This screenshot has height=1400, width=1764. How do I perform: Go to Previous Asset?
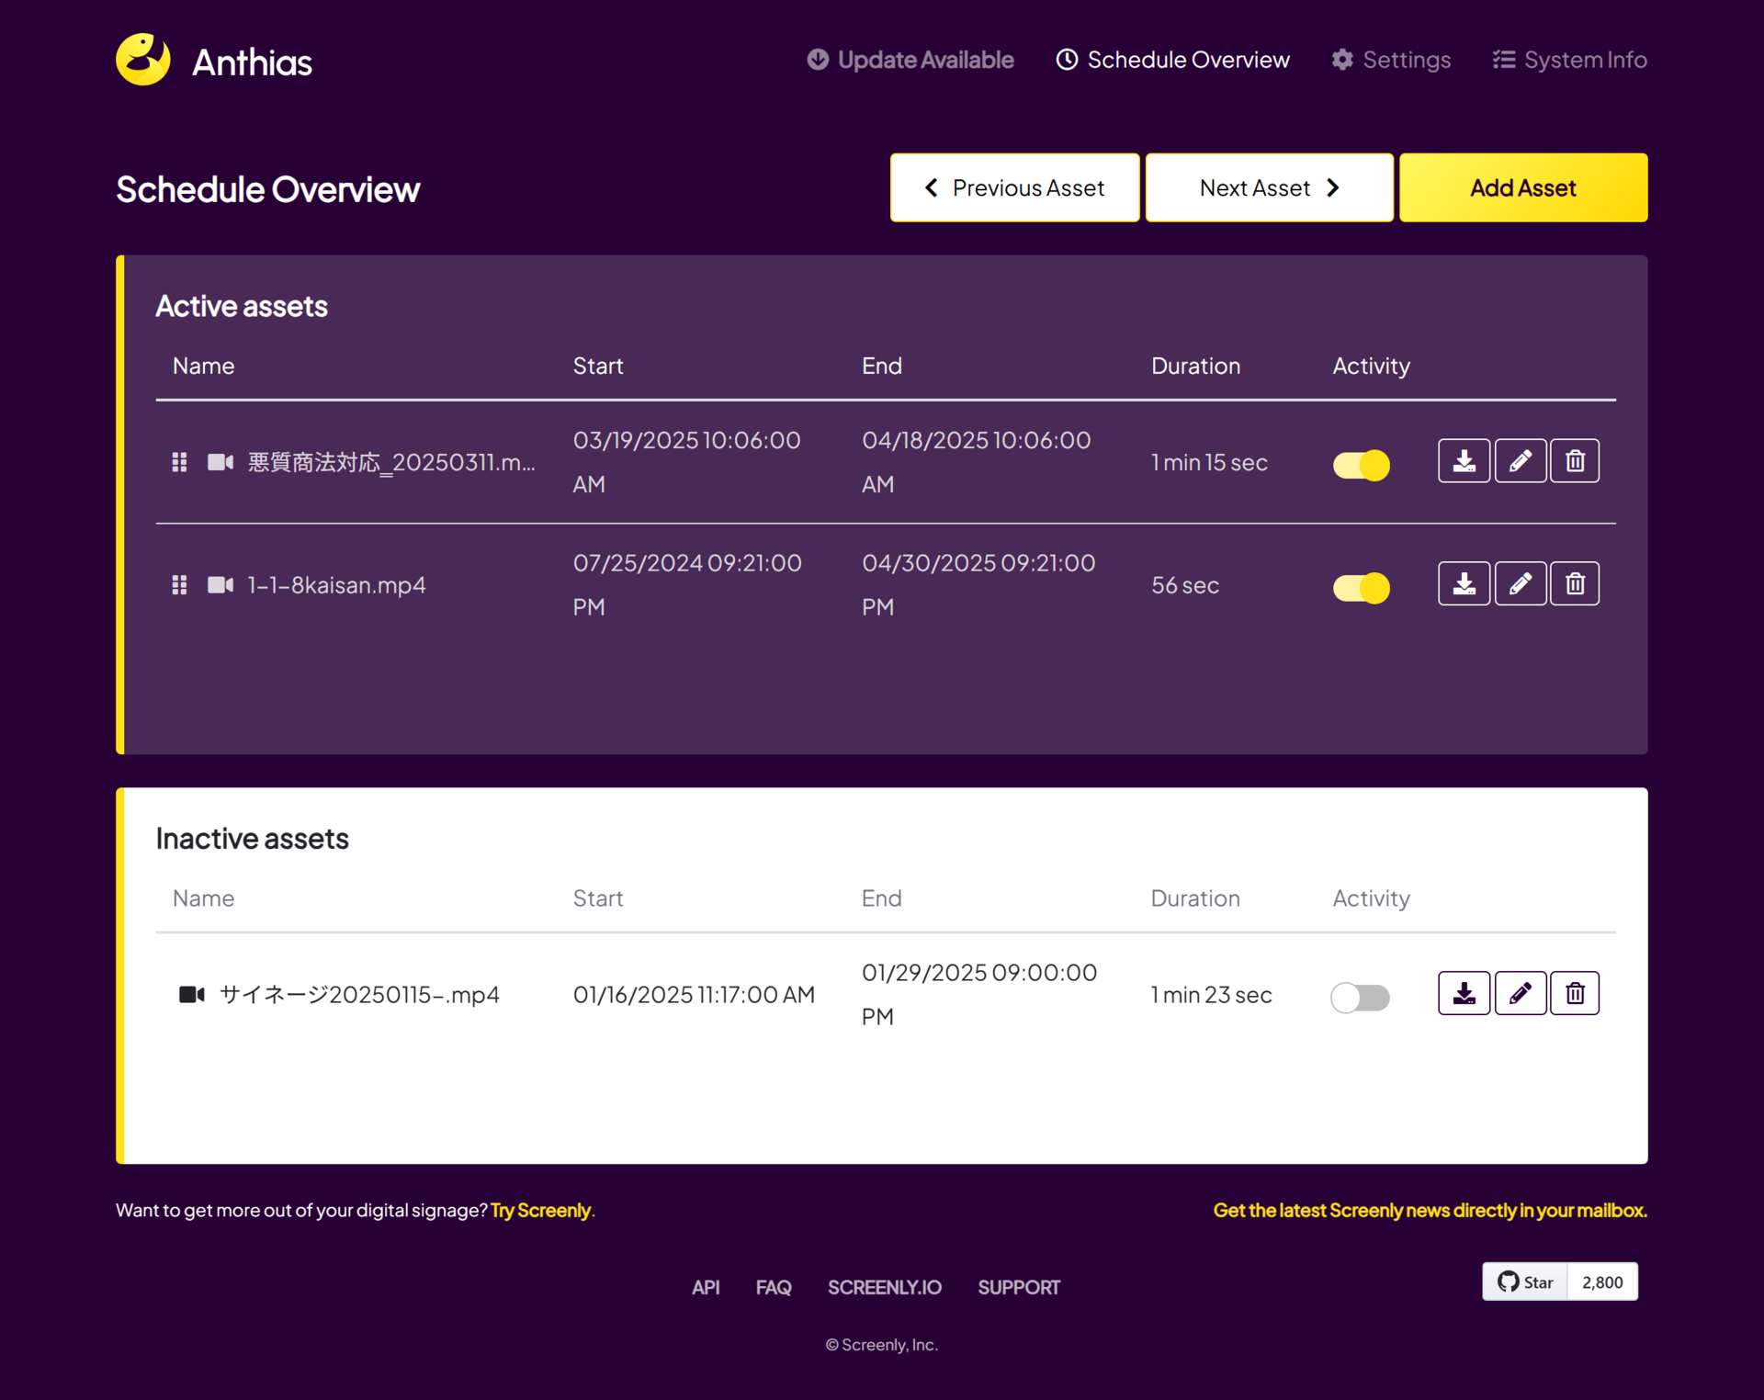click(1014, 187)
